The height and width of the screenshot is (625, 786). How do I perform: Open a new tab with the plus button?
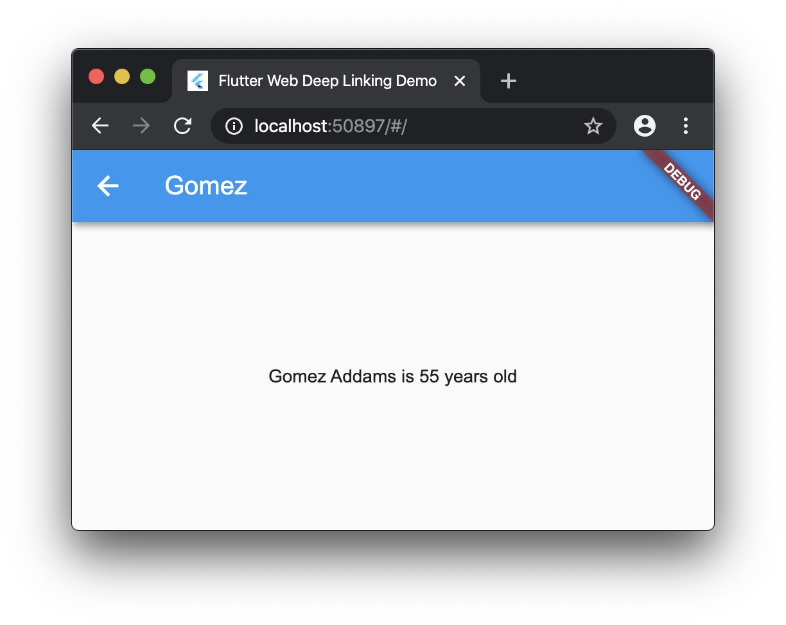509,81
